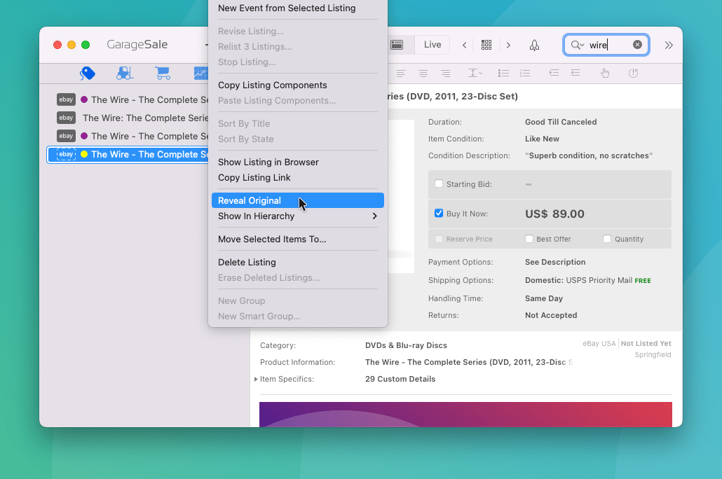Open the line spacing dropdown
722x479 pixels.
point(475,73)
